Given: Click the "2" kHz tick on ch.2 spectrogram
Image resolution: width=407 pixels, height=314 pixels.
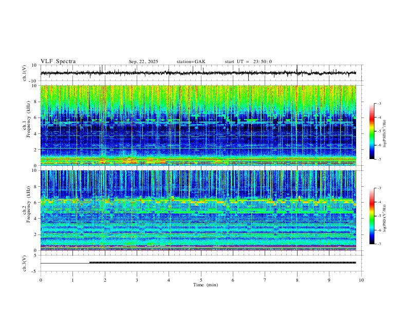Looking at the screenshot, I should coord(35,234).
